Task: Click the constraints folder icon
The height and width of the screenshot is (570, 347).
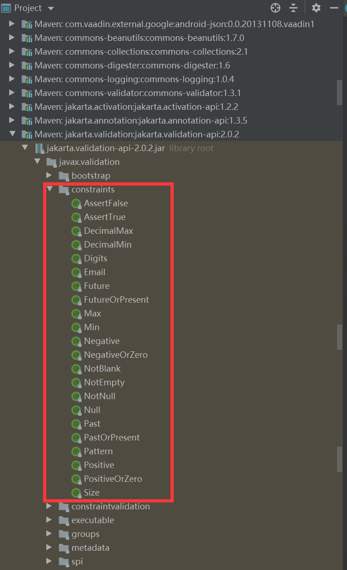Action: tap(64, 189)
